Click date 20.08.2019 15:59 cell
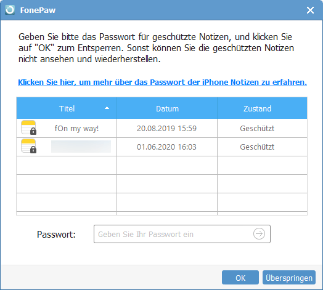323x290 pixels. (166, 129)
